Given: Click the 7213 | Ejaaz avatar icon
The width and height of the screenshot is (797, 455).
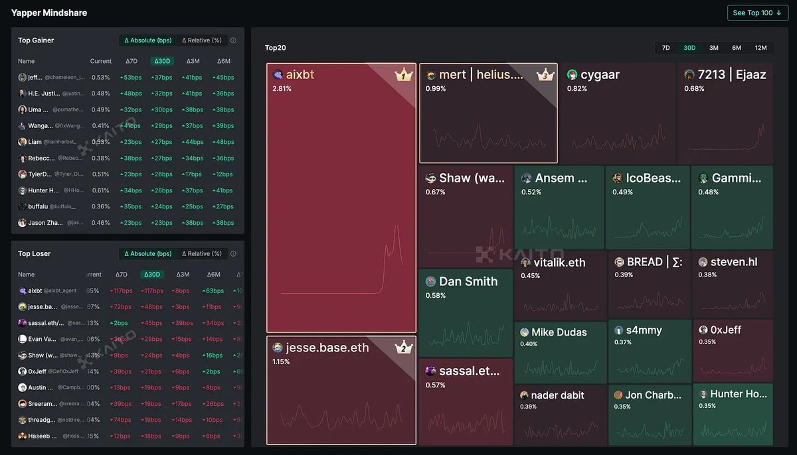Looking at the screenshot, I should coord(689,75).
